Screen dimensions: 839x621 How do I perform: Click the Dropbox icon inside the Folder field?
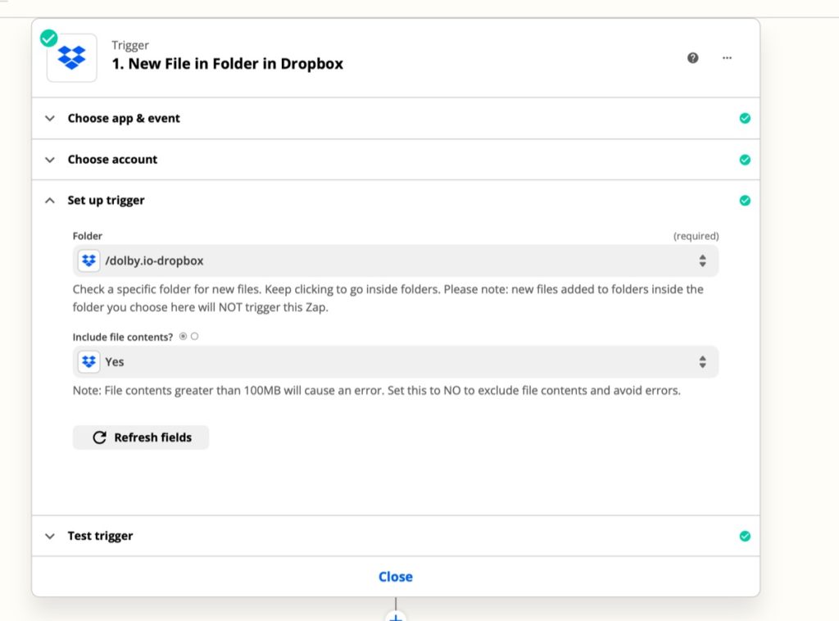coord(88,261)
